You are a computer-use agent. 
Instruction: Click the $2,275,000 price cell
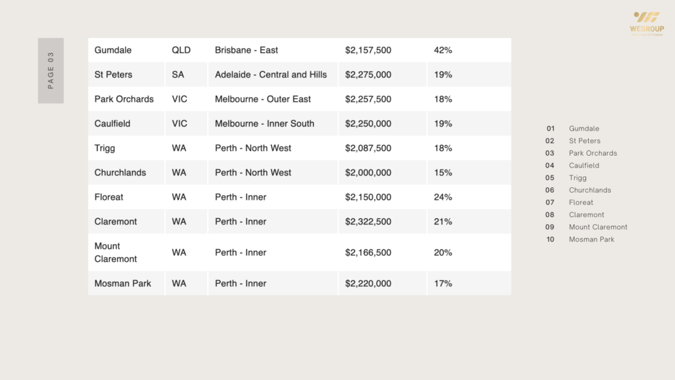coord(368,75)
